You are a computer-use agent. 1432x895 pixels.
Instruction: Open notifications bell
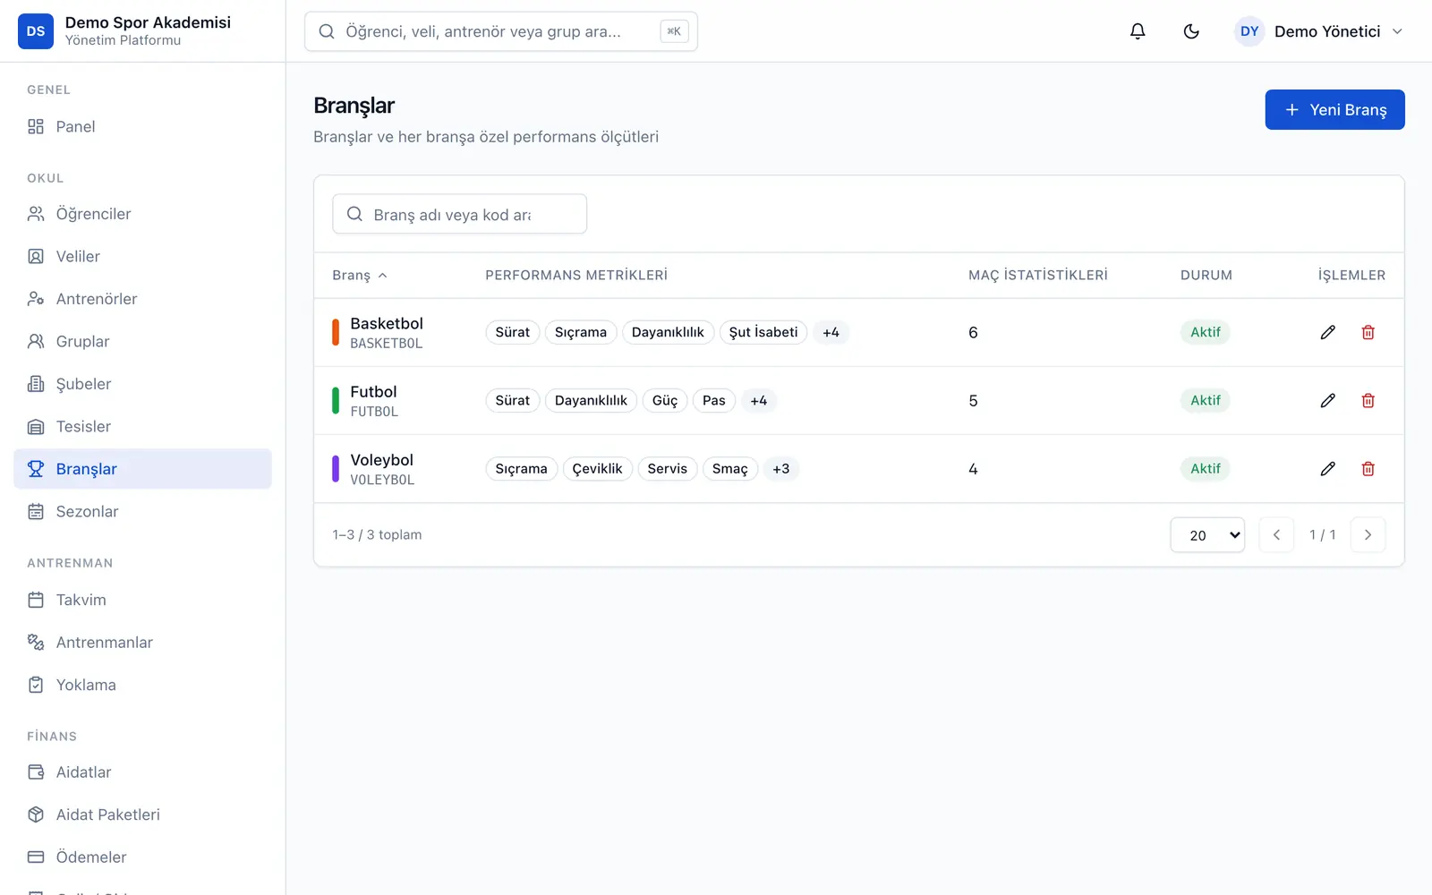[1138, 31]
